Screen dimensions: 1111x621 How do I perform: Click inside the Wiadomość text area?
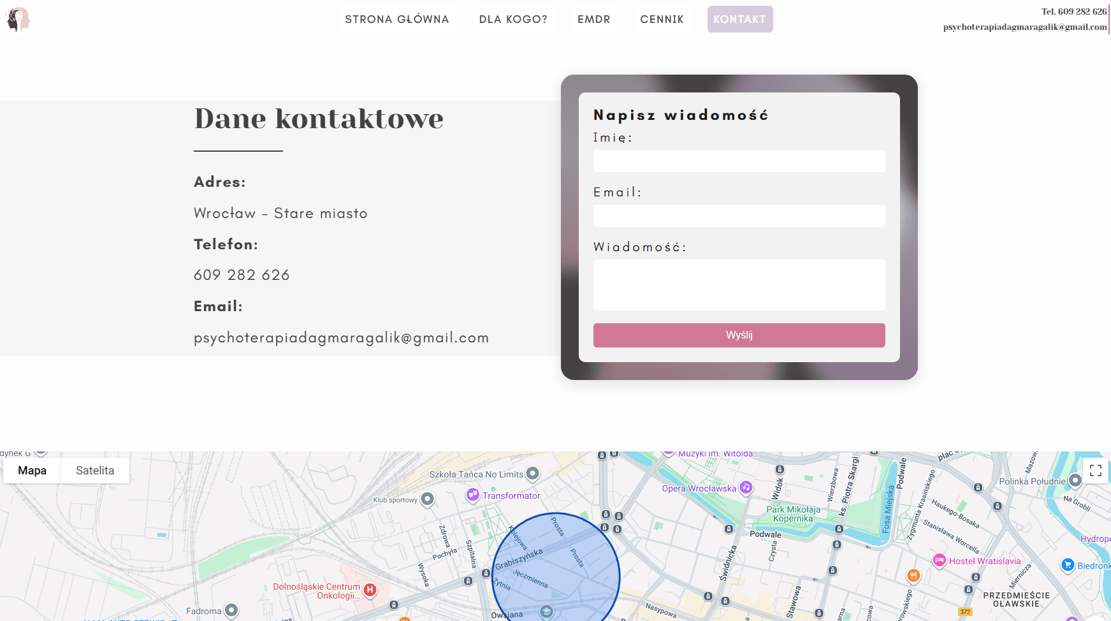click(x=739, y=284)
